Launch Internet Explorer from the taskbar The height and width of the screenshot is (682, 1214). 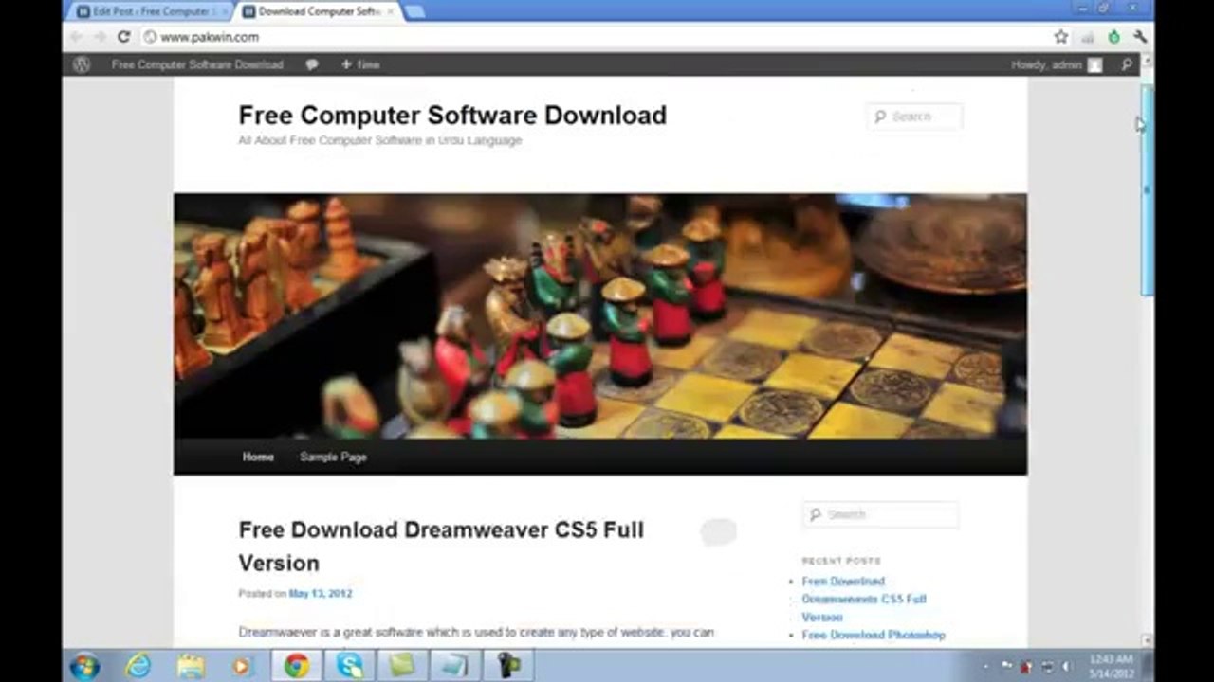point(138,666)
